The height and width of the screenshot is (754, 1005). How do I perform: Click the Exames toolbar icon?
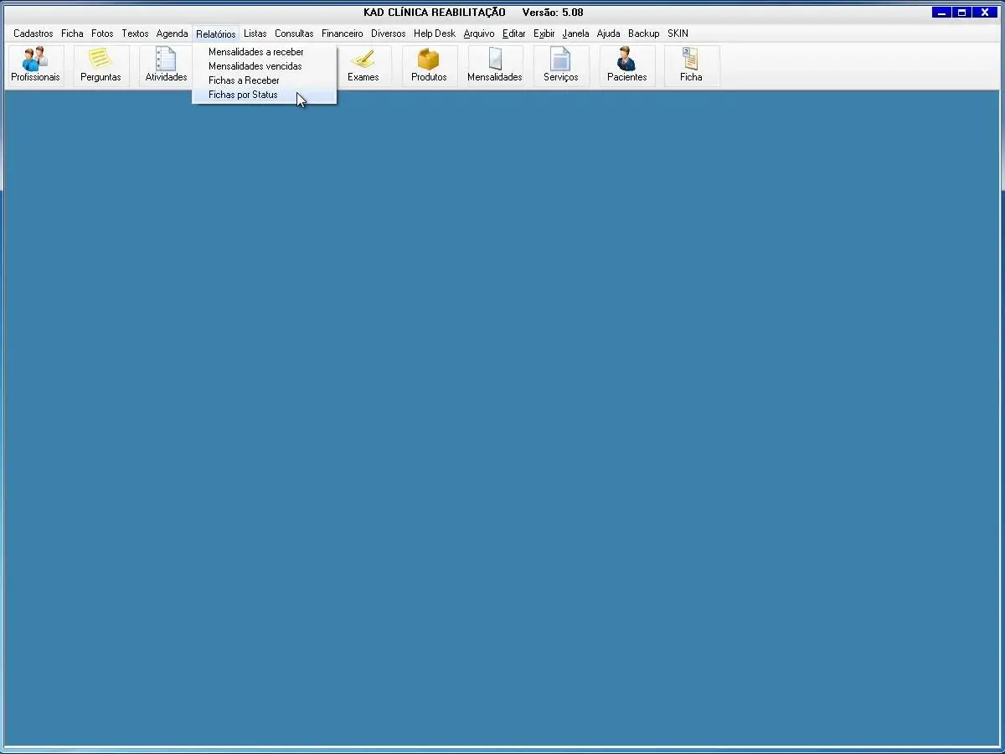click(x=363, y=65)
